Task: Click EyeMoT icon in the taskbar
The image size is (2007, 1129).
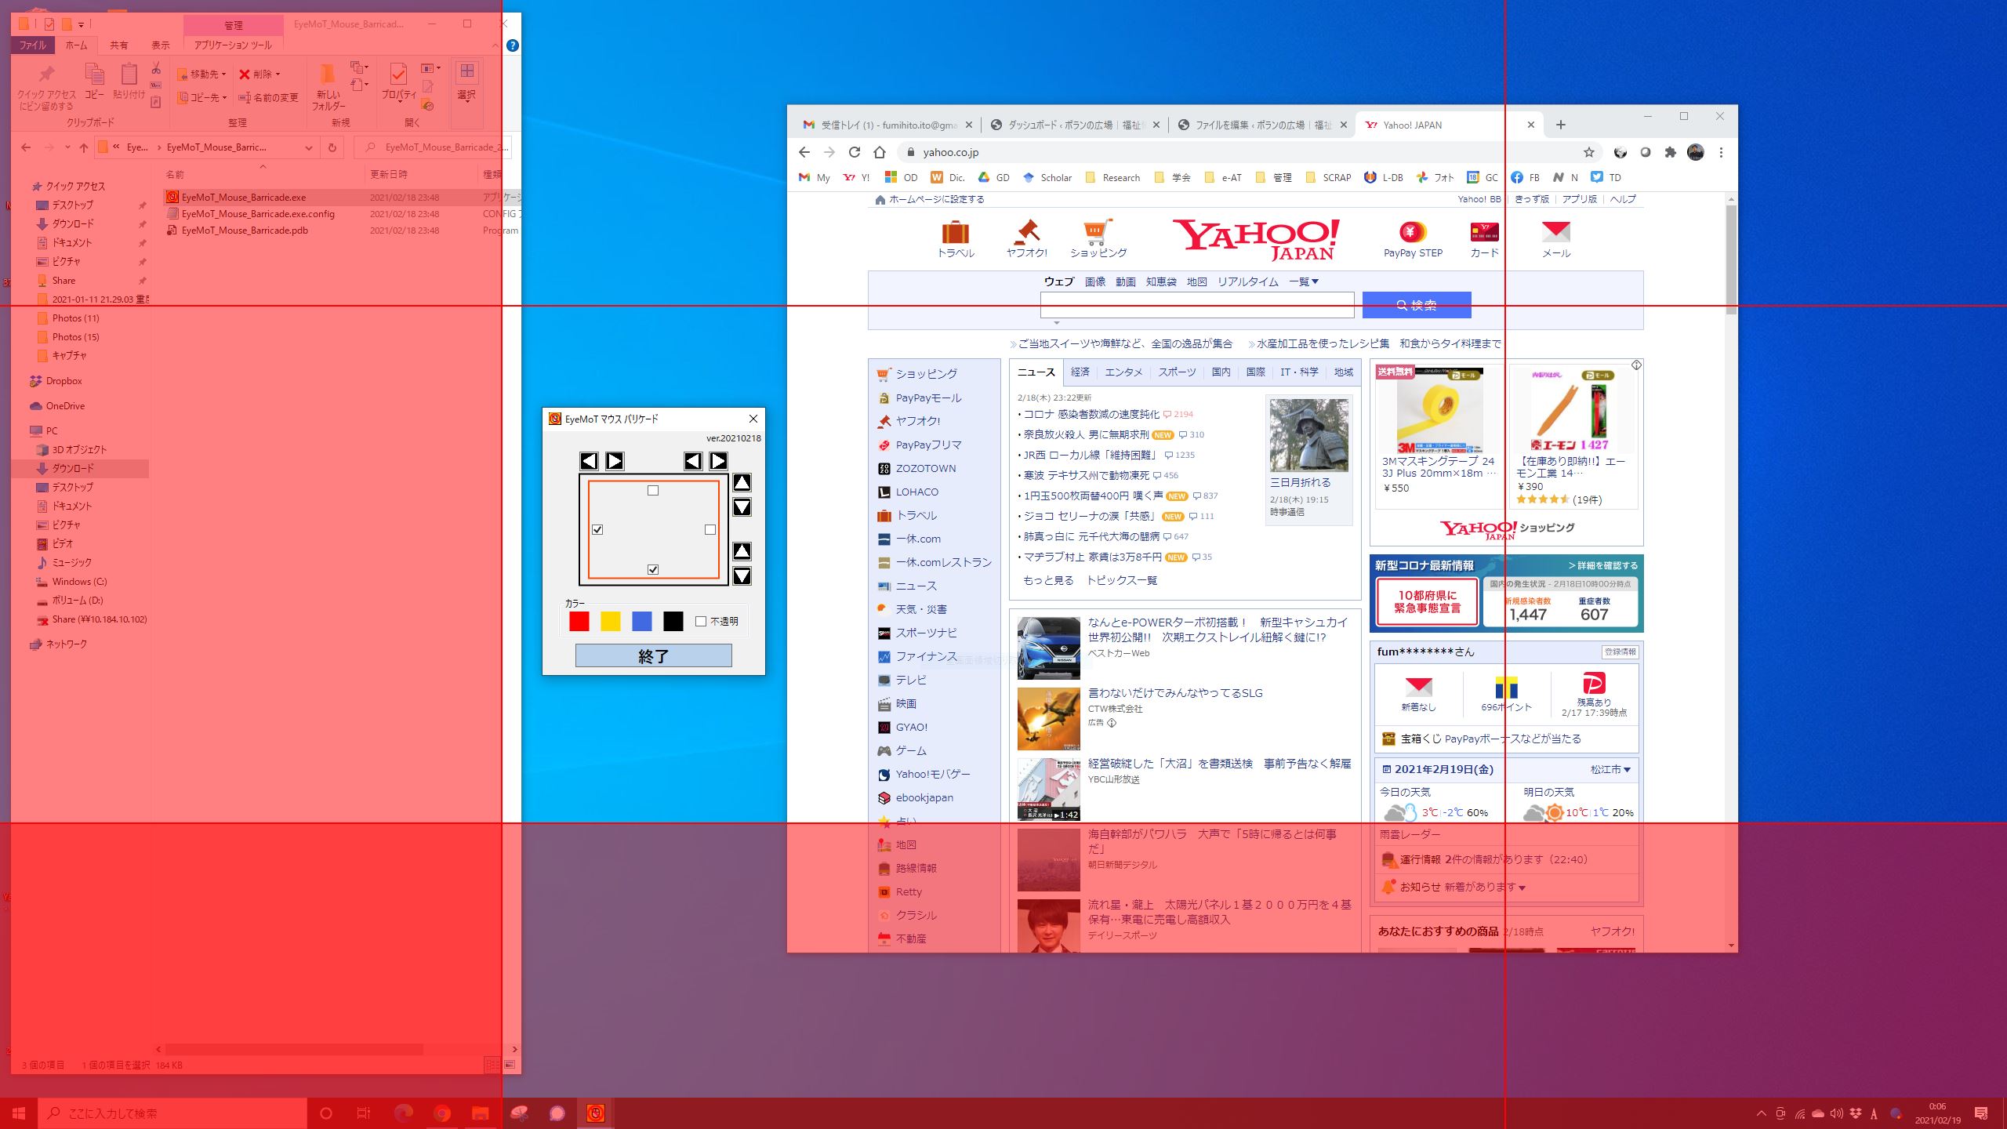Action: [595, 1113]
